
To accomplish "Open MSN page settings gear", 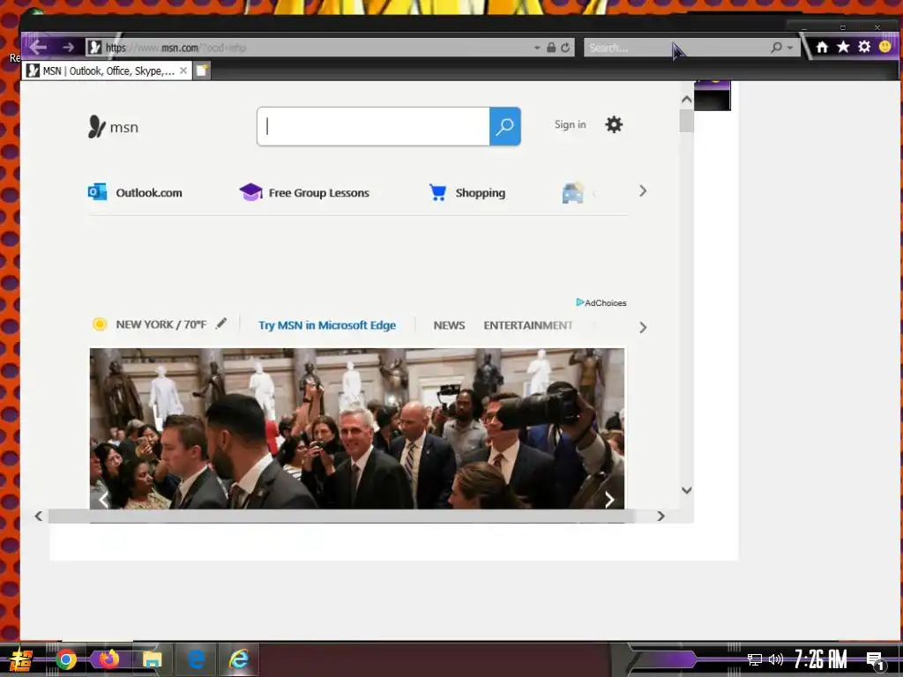I will coord(614,124).
